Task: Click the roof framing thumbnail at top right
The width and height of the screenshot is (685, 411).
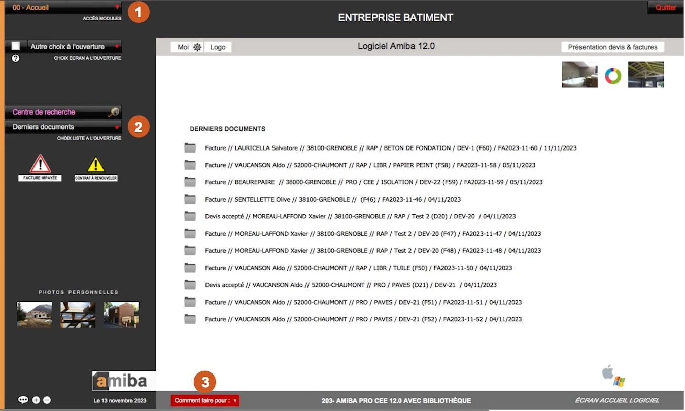Action: (x=646, y=74)
